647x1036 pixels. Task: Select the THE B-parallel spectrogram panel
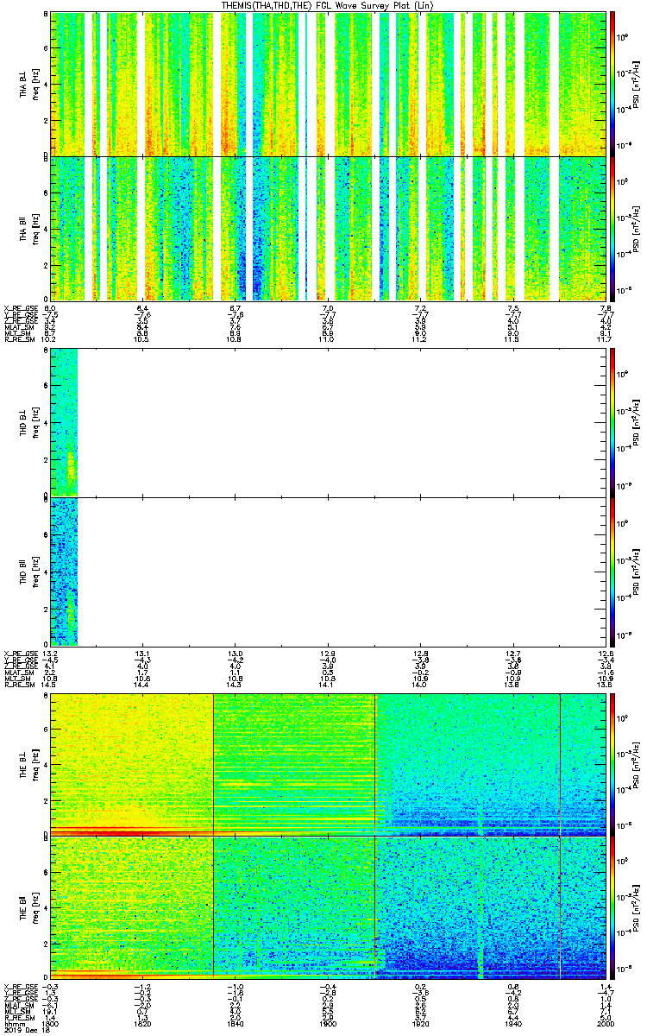329,908
